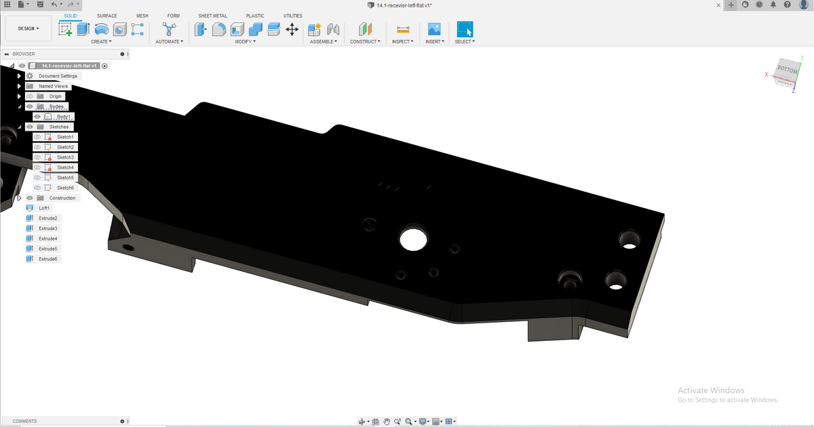
Task: Switch to the Sheet Metal tab
Action: coord(213,16)
